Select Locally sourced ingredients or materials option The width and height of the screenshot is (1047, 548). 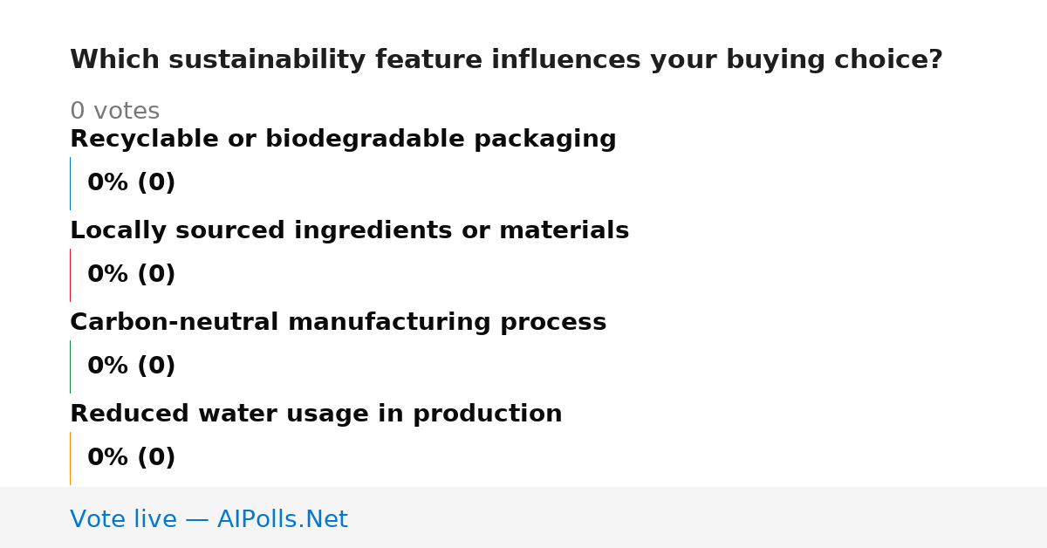point(349,230)
